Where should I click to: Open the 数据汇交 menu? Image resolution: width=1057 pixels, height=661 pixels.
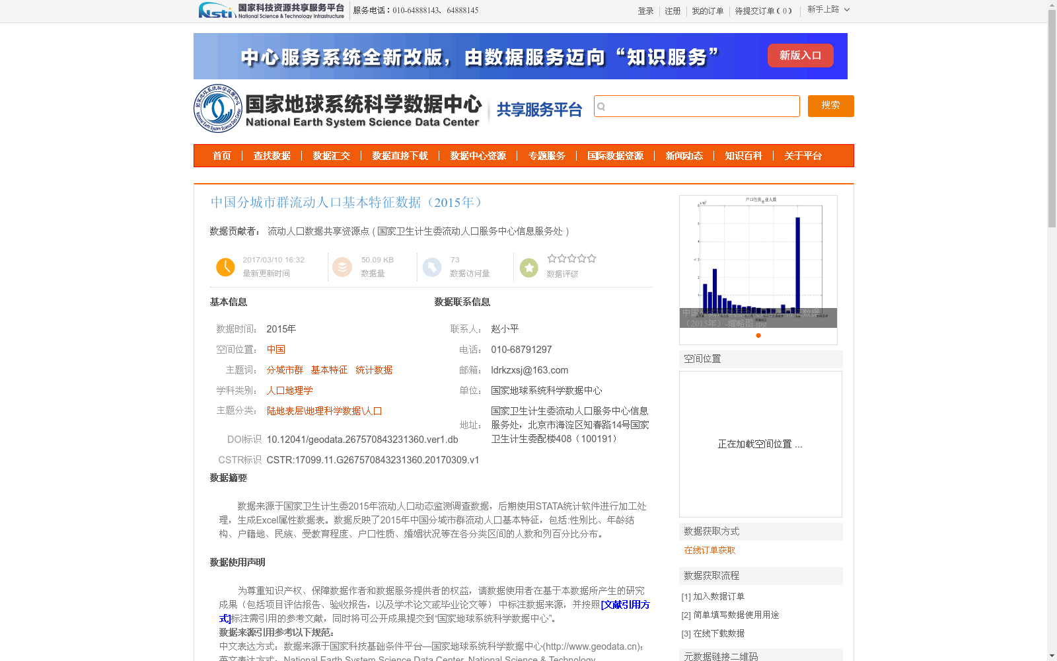pos(332,156)
